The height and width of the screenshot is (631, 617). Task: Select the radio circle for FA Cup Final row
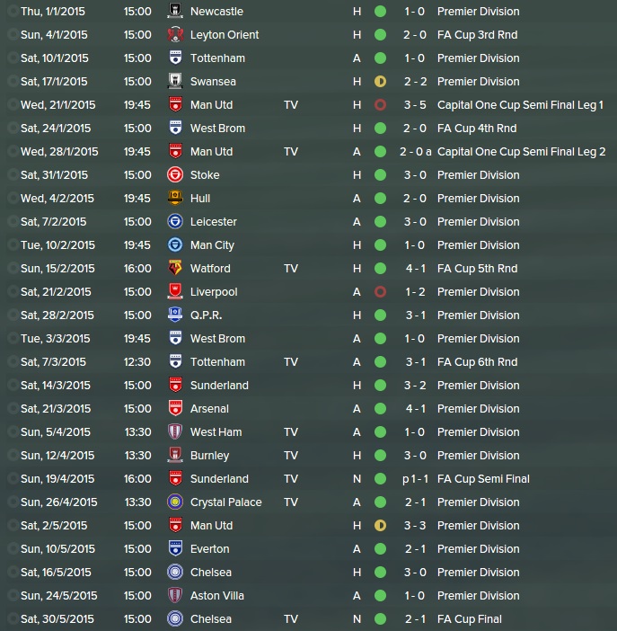point(13,618)
